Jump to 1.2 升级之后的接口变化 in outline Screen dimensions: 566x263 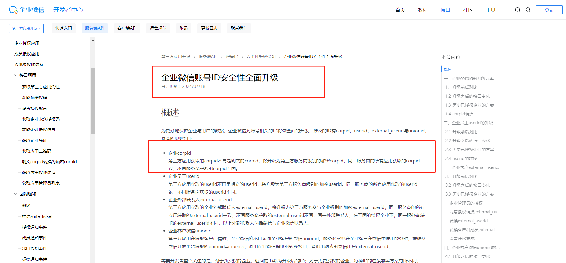(467, 96)
